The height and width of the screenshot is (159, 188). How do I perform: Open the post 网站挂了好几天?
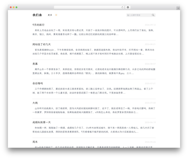(x=41, y=44)
